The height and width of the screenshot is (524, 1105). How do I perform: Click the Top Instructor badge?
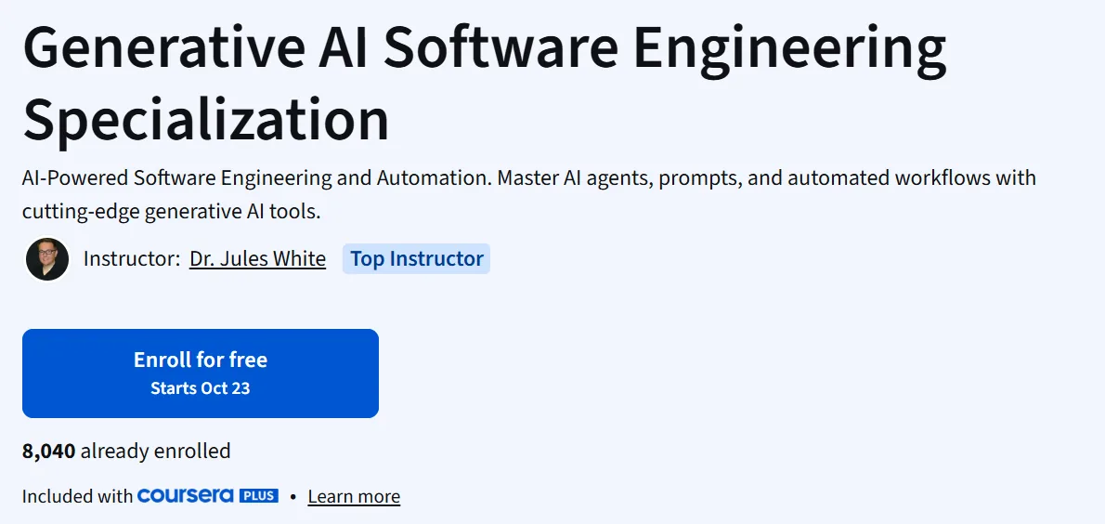click(x=417, y=259)
